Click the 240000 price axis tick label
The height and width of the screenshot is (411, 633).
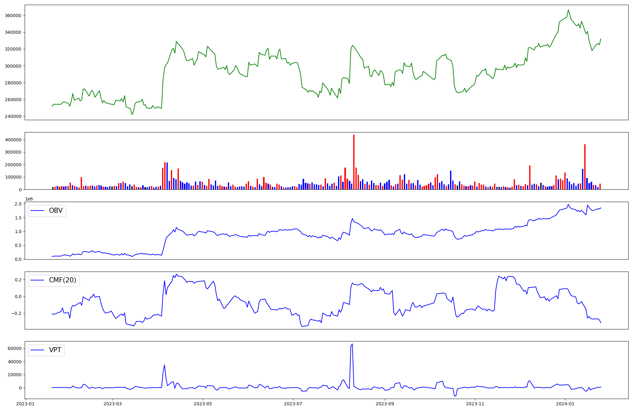click(x=14, y=116)
